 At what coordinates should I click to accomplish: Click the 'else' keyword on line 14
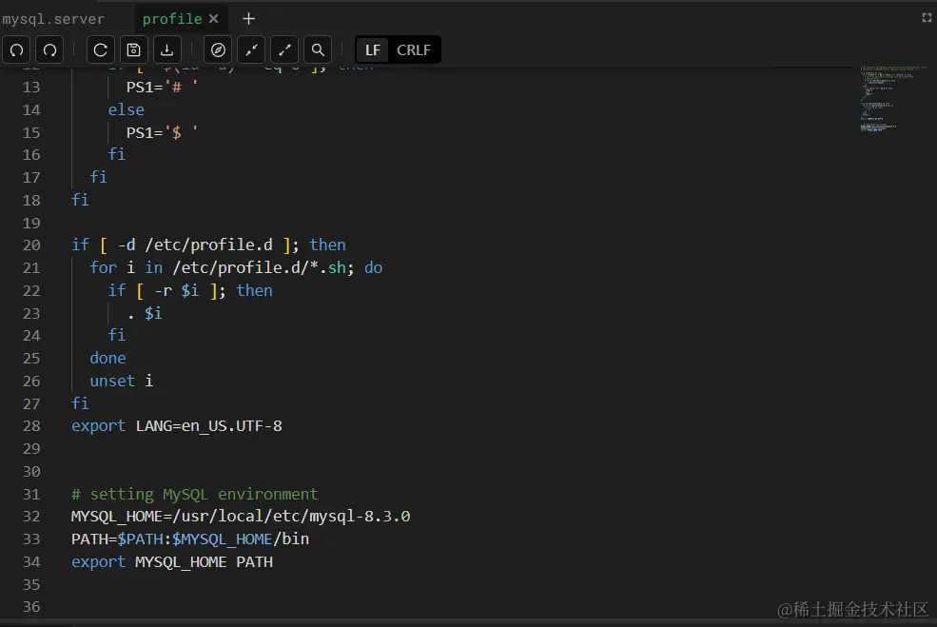pyautogui.click(x=127, y=110)
